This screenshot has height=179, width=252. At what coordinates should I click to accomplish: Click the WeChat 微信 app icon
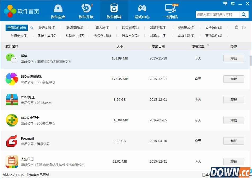point(12,58)
